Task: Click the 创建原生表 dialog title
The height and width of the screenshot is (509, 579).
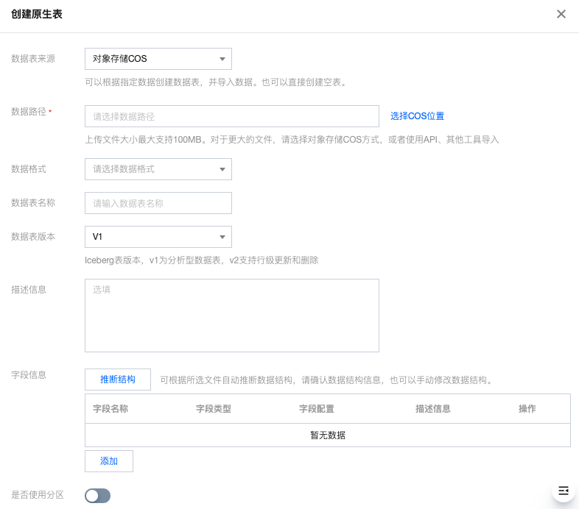Action: 37,14
